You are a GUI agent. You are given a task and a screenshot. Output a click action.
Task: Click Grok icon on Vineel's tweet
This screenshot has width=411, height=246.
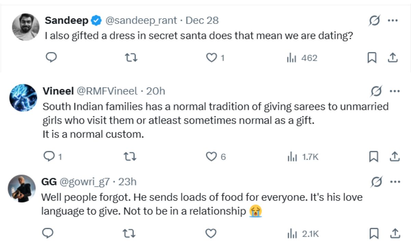pos(376,91)
